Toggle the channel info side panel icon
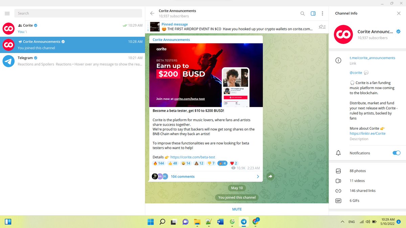This screenshot has width=406, height=228. pos(313,14)
